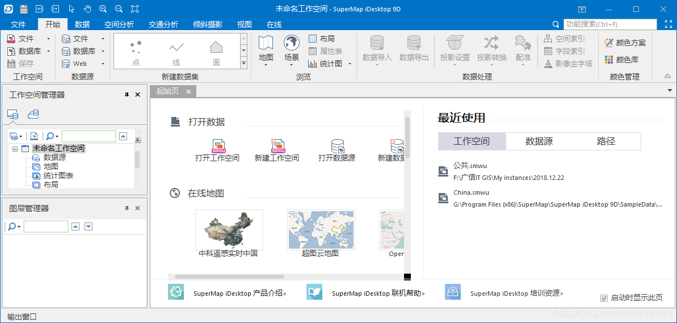Click the start page vertical scrollbar
The image size is (677, 323).
tap(407, 137)
